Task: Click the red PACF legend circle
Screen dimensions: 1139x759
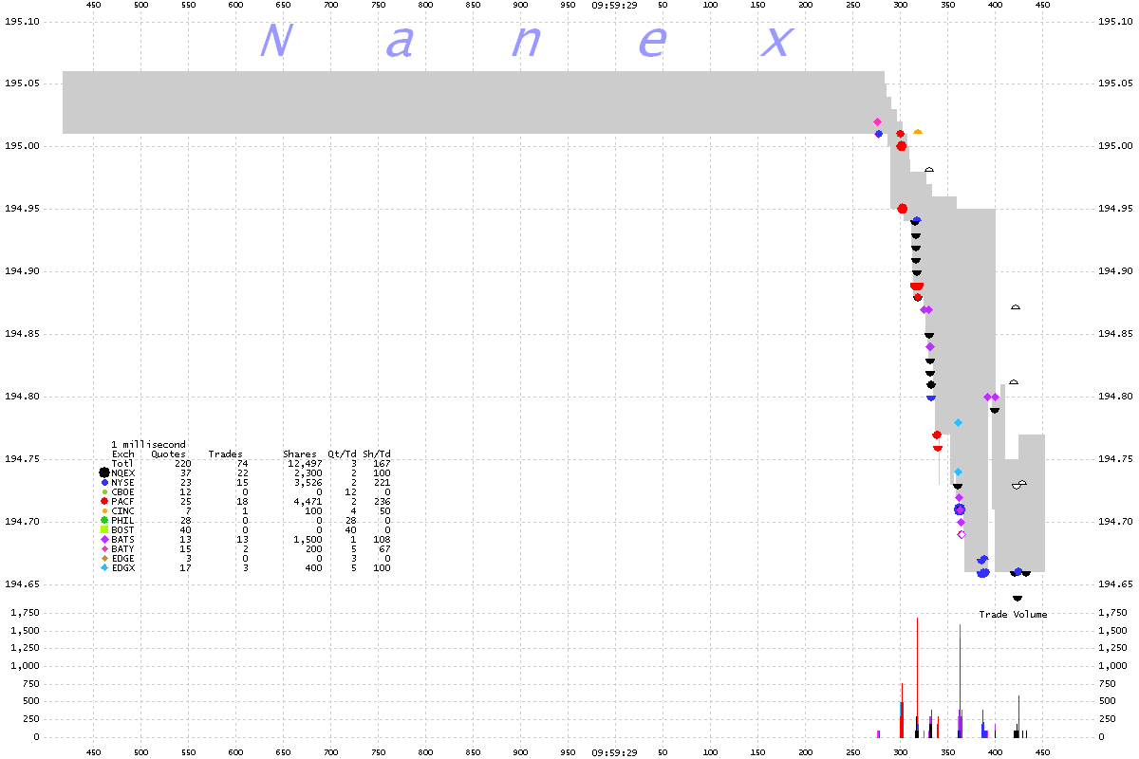Action: [x=103, y=501]
